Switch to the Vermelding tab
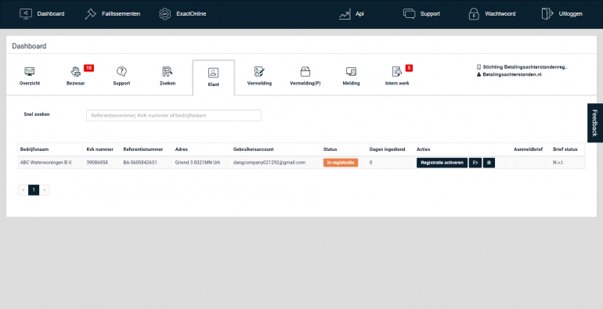Viewport: 603px width, 309px height. point(259,76)
